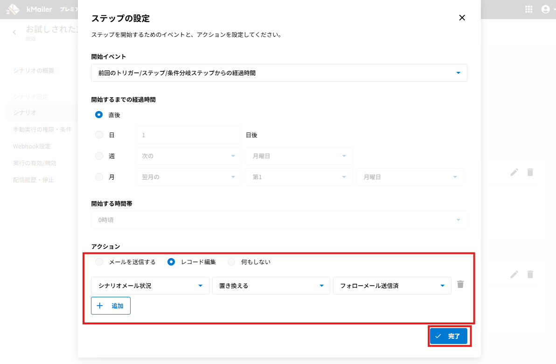556x364 pixels.
Task: Open the フォローメール送信済 value dropdown
Action: 392,286
